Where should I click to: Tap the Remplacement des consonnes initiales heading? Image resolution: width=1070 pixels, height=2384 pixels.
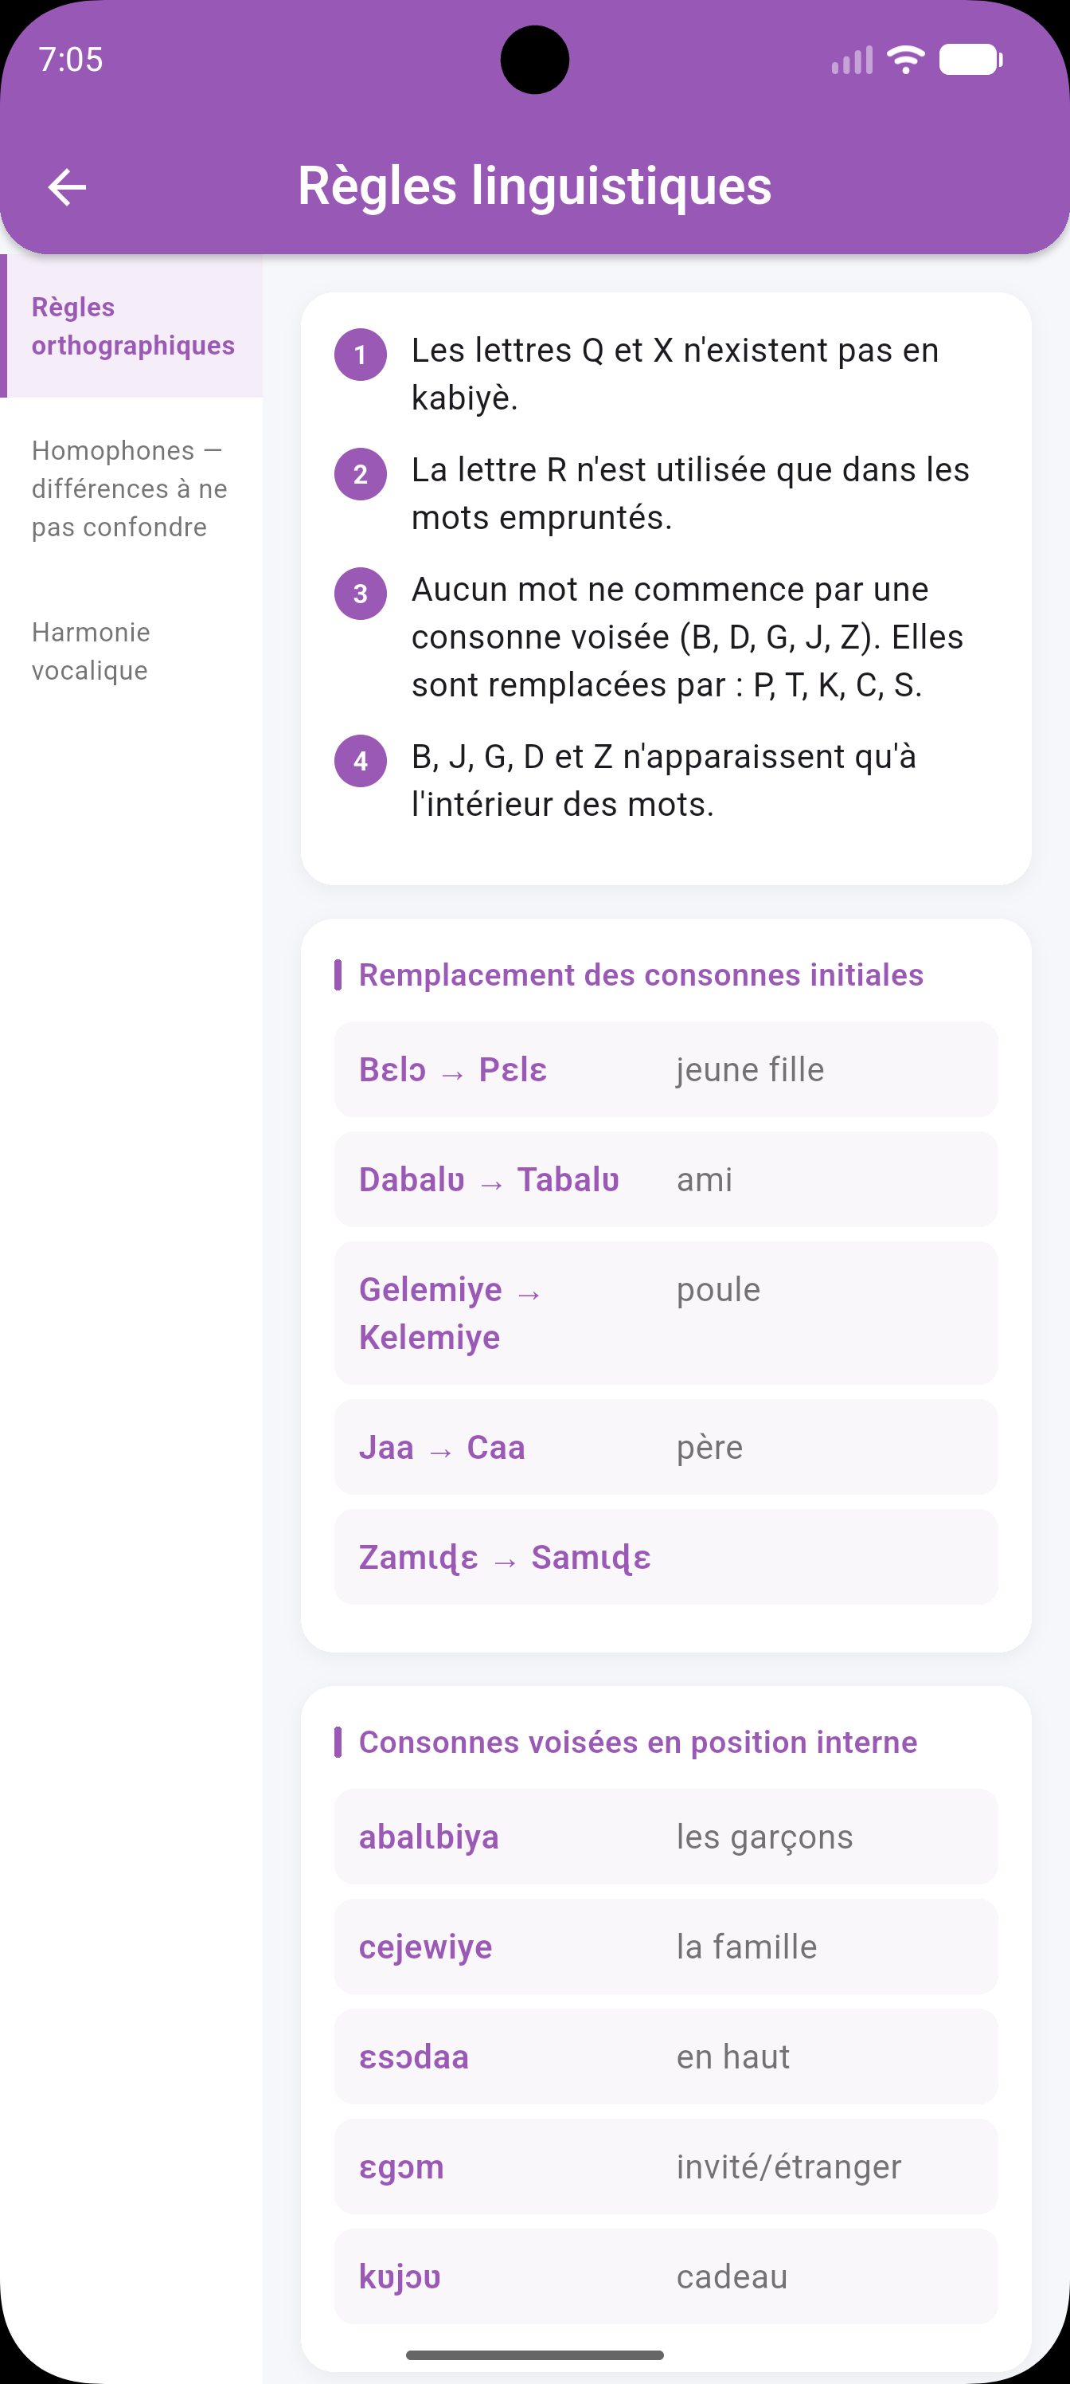(x=641, y=974)
